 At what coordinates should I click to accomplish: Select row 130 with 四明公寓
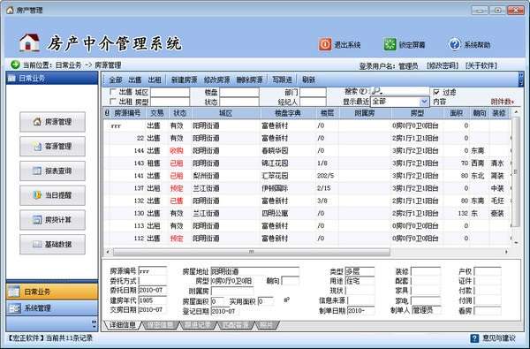tap(307, 213)
